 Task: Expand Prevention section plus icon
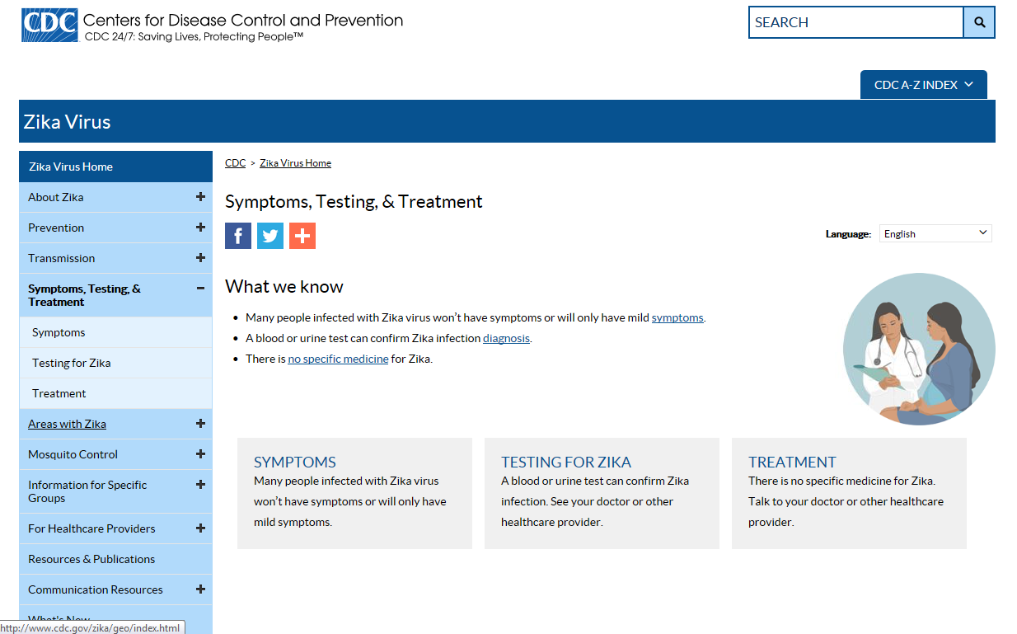point(200,228)
